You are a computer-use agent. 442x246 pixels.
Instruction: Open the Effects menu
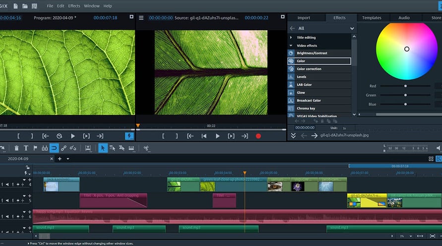point(74,6)
